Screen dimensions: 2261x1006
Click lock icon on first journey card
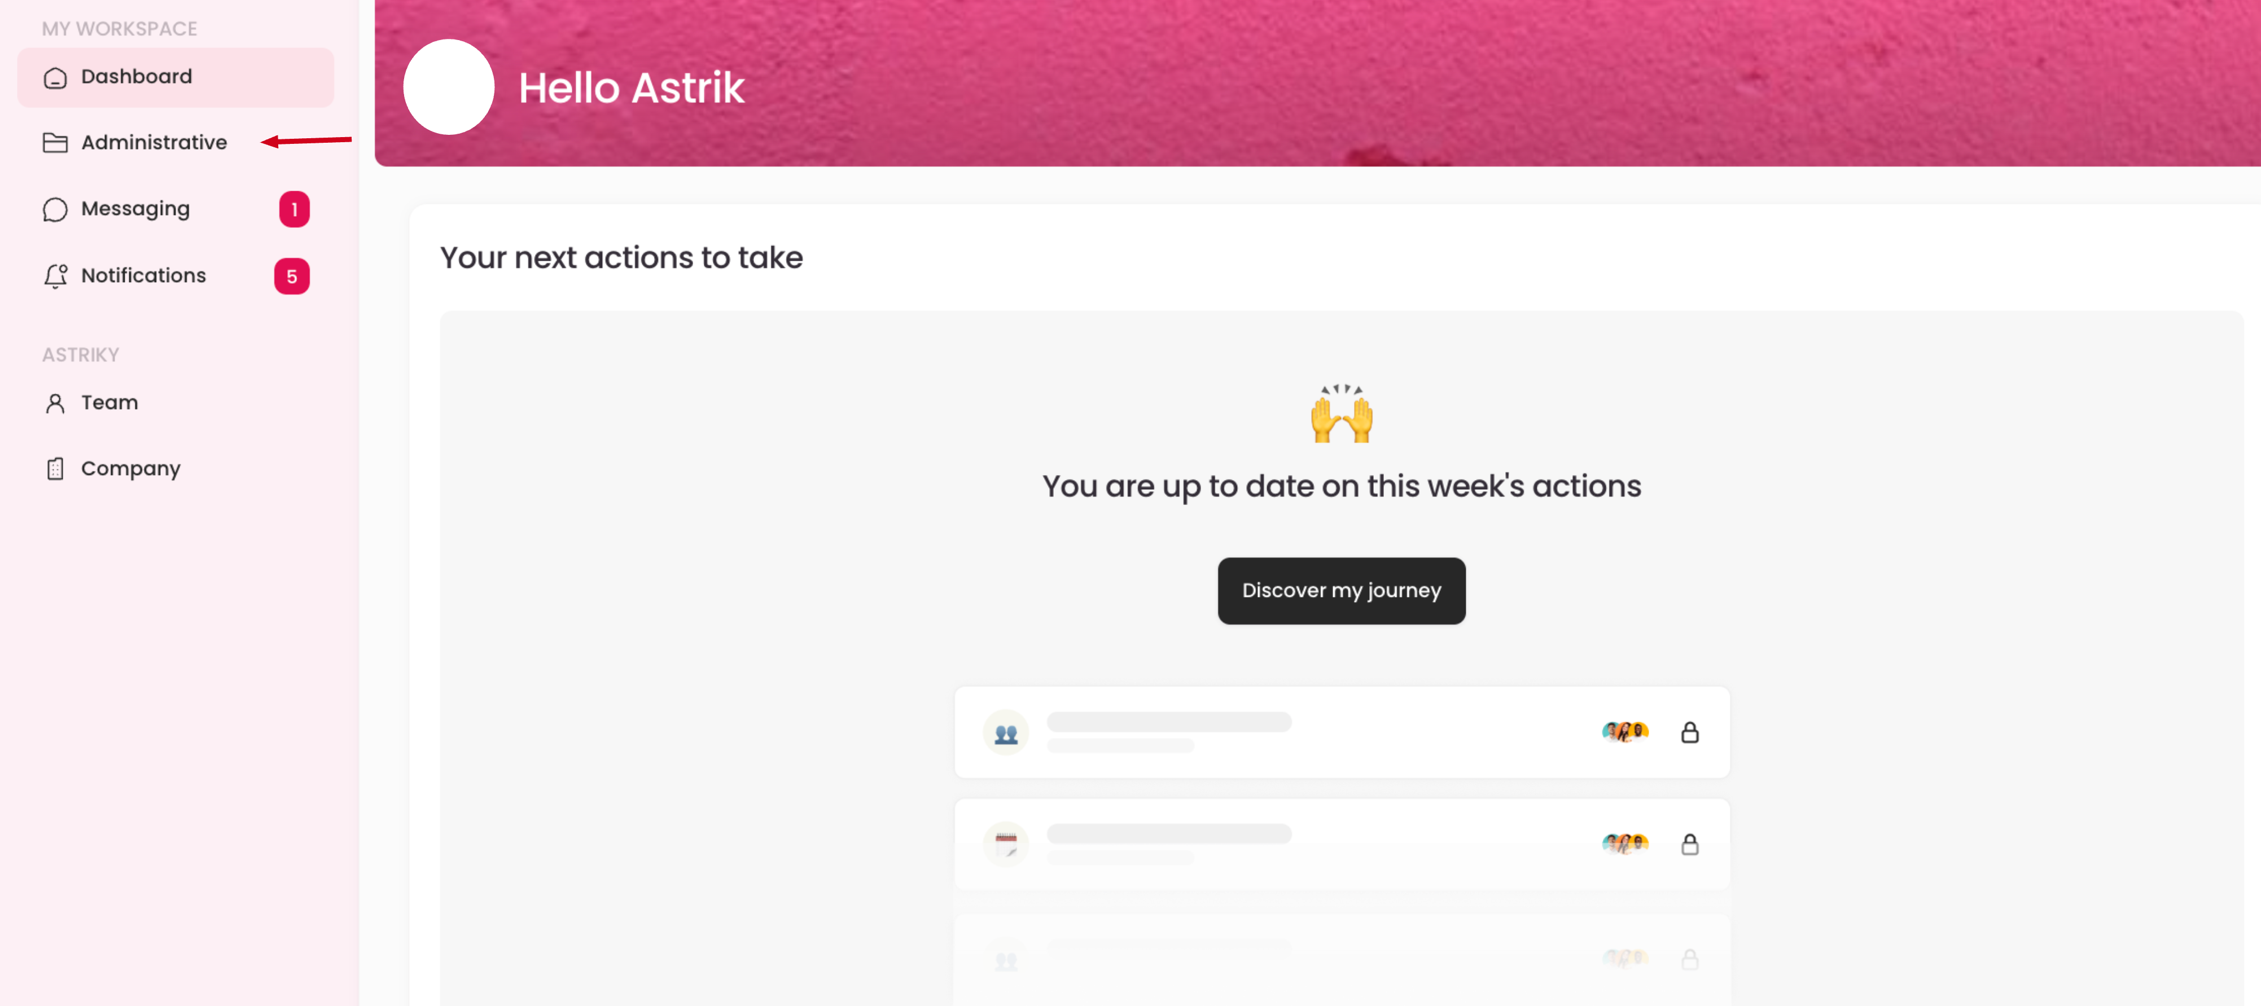click(x=1689, y=732)
